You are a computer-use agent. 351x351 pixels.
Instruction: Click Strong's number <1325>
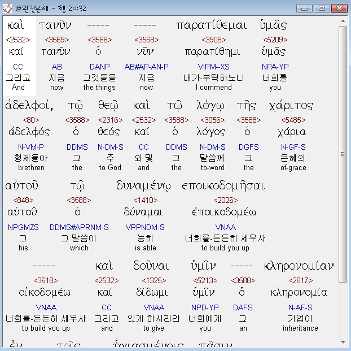[154, 280]
